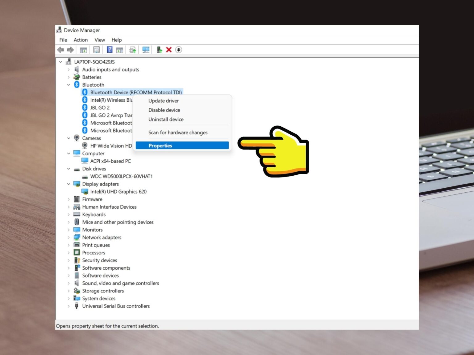
Task: Click the blue Help question-mark icon
Action: tap(110, 50)
